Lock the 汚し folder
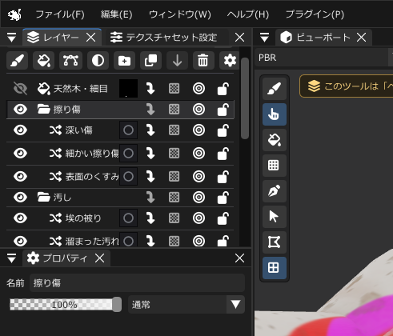Viewport: 393px width, 336px height. 223,198
